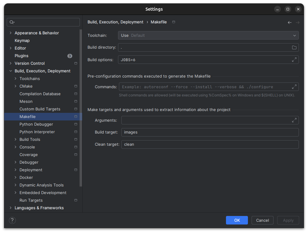The width and height of the screenshot is (308, 233).
Task: Click the settings tree scrollbar
Action: (x=81, y=108)
